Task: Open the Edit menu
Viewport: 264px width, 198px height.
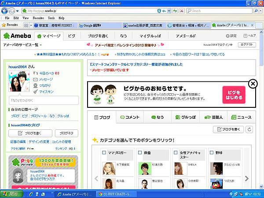Action: pos(16,18)
